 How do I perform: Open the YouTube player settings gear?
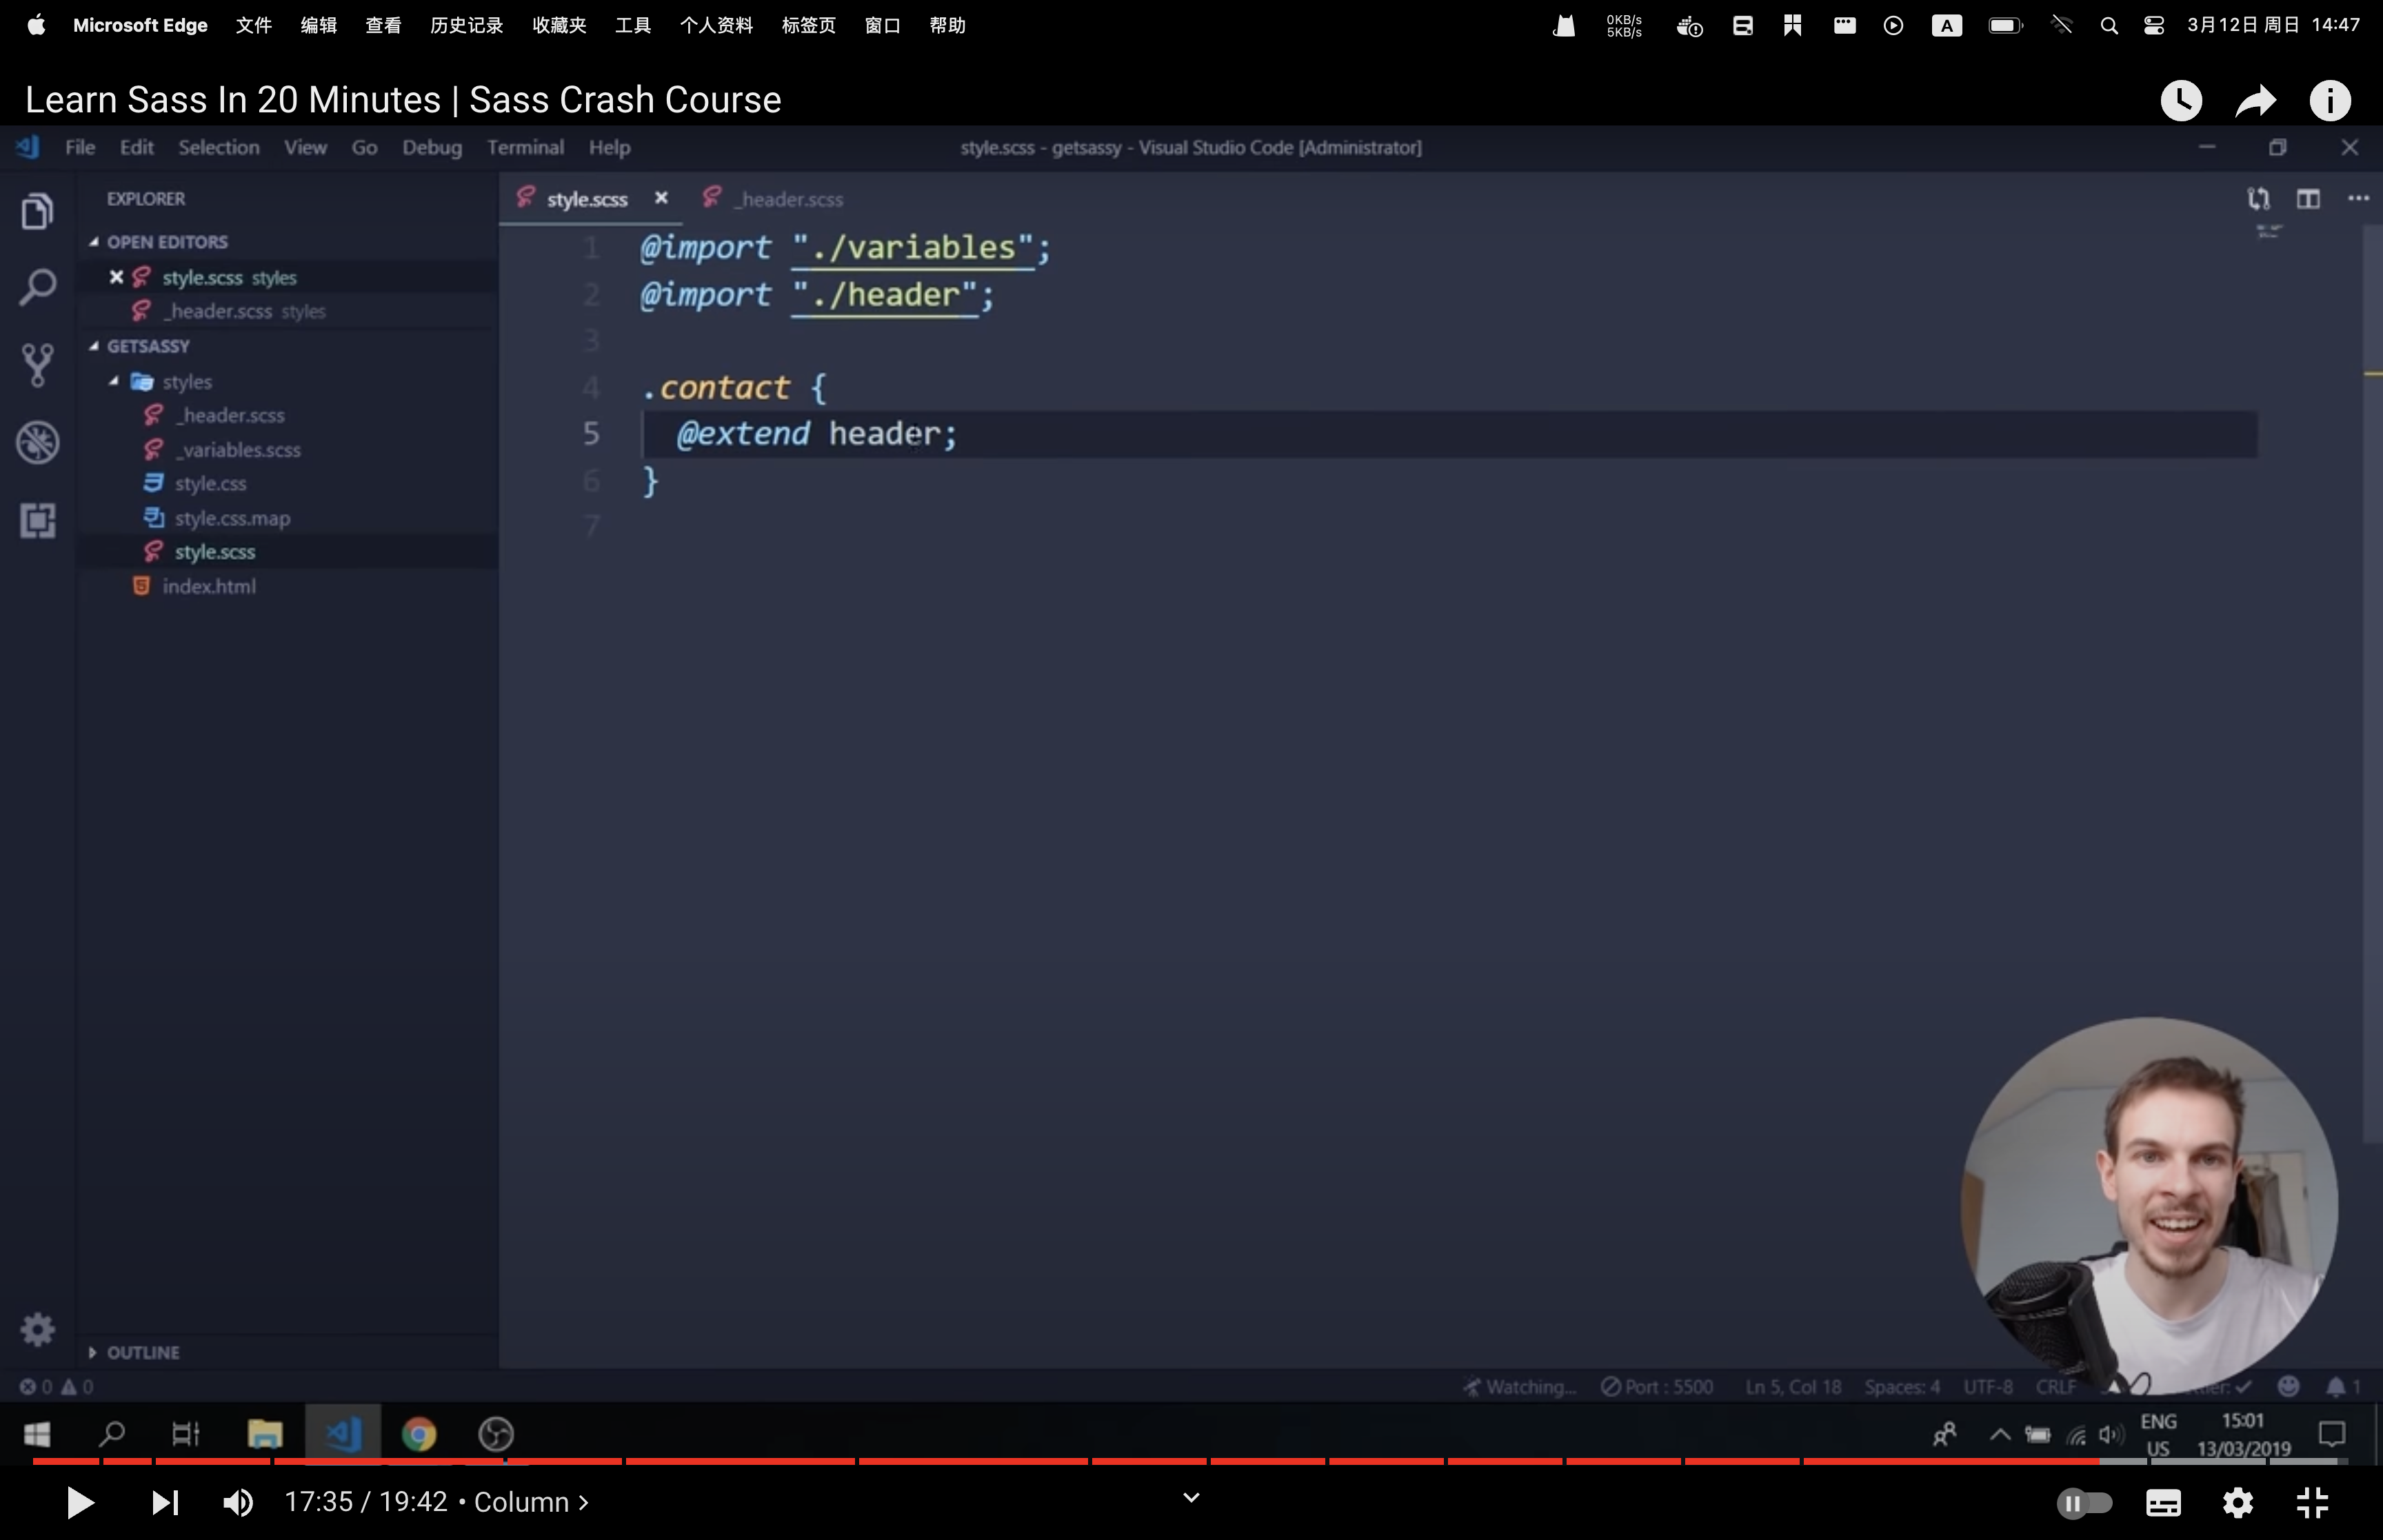coord(2238,1502)
